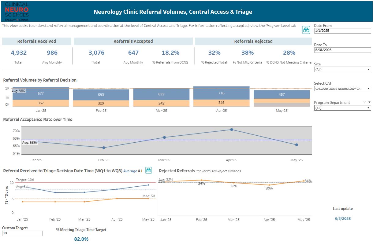Viewport: 373px width, 245px height.
Task: Expand the Program Department (All) dropdown
Action: pyautogui.click(x=342, y=108)
